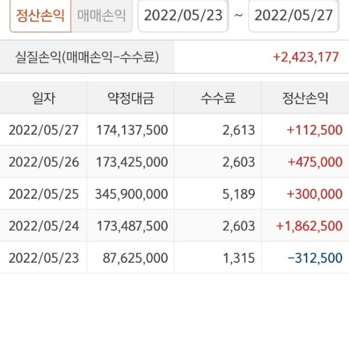Select the 2022/05/25 date row

tap(44, 194)
